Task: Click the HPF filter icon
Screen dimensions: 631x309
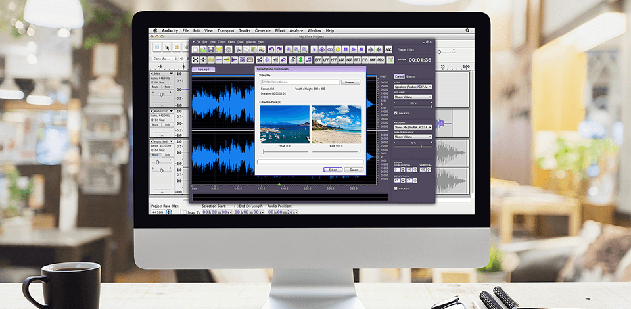Action: point(334,60)
